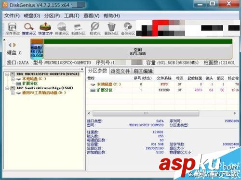Open the 帮助(H) menu
Screen dimensions: 241x180
pyautogui.click(x=112, y=16)
